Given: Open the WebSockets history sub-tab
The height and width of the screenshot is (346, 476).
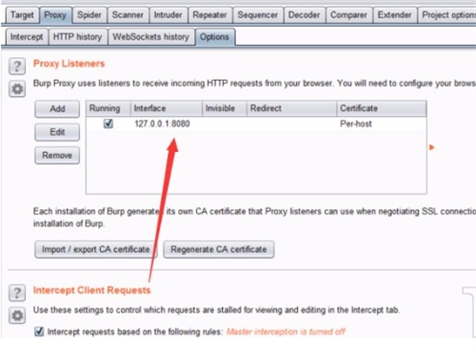Looking at the screenshot, I should (x=151, y=37).
